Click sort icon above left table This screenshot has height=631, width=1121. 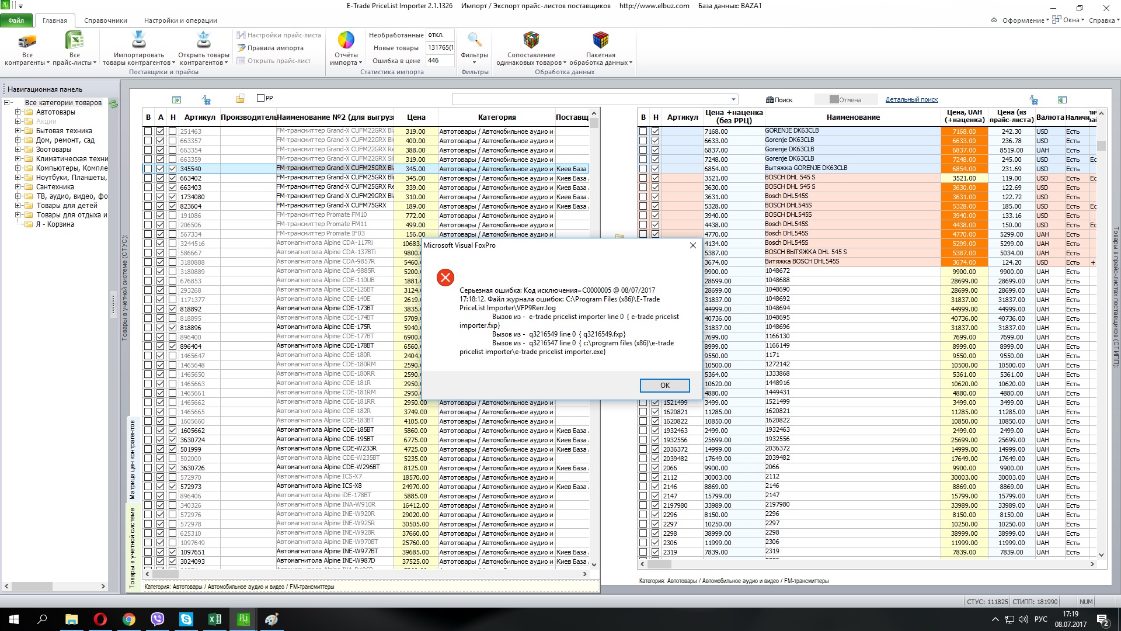coord(206,100)
